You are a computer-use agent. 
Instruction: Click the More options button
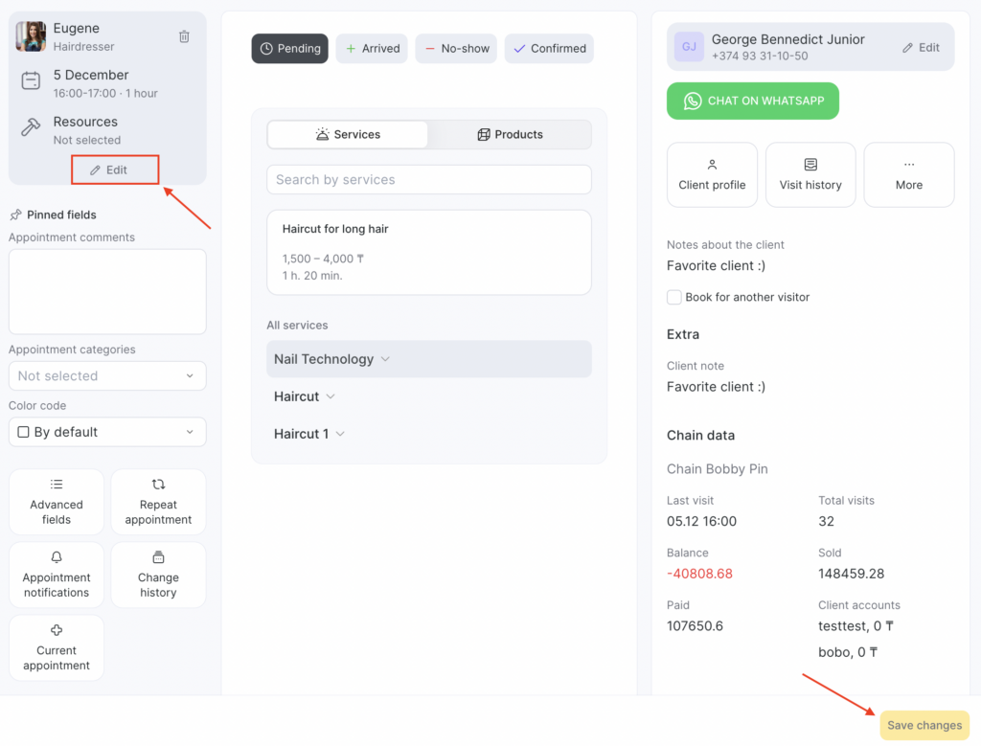(x=908, y=174)
